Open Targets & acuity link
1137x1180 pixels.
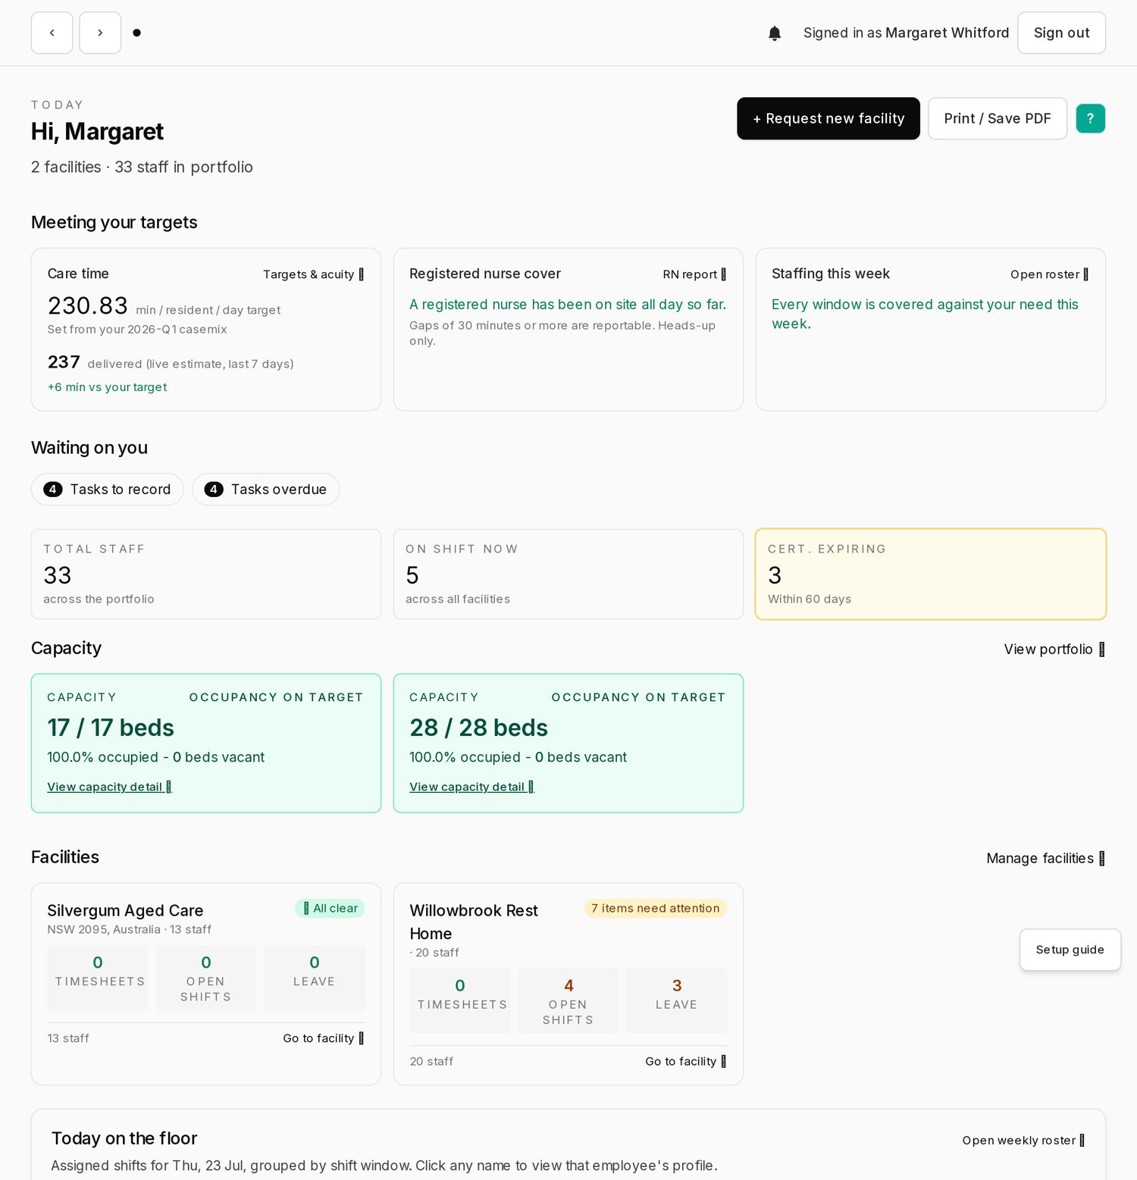point(313,274)
